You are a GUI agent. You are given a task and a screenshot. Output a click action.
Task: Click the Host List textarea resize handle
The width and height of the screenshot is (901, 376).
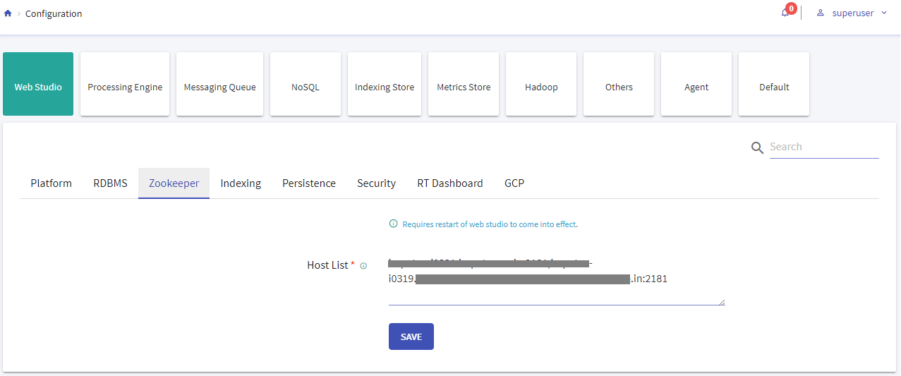(722, 302)
